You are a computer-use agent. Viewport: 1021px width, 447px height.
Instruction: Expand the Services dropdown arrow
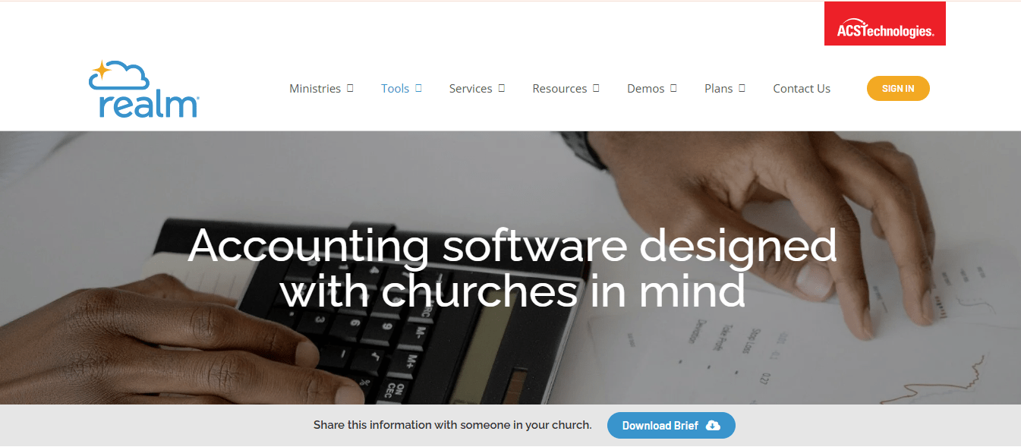coord(501,88)
